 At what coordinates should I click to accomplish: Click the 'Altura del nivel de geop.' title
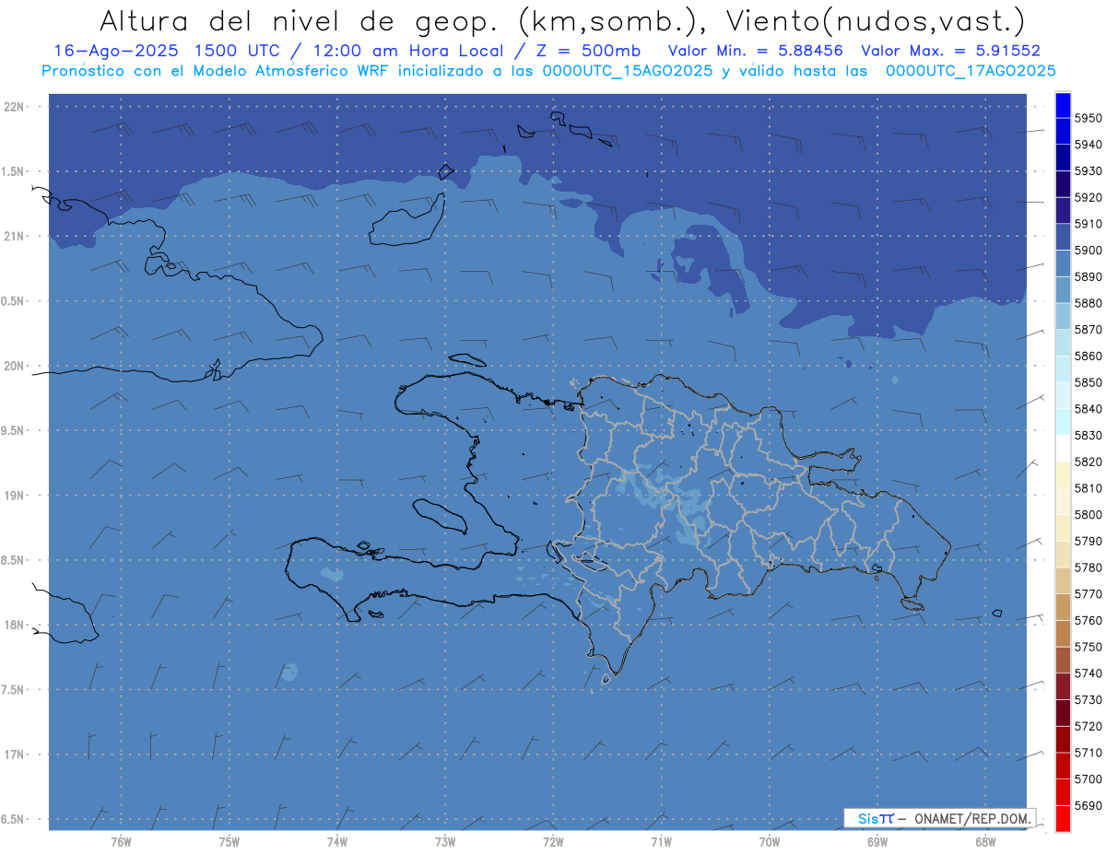(x=300, y=20)
